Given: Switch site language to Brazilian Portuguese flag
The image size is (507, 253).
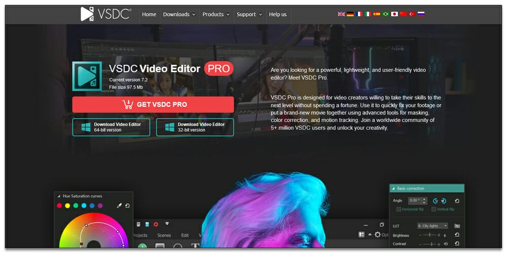Looking at the screenshot, I should coord(385,14).
